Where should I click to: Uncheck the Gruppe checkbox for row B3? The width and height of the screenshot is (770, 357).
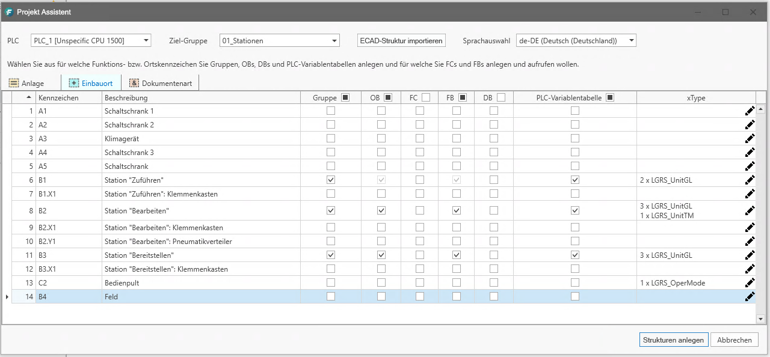pos(330,255)
